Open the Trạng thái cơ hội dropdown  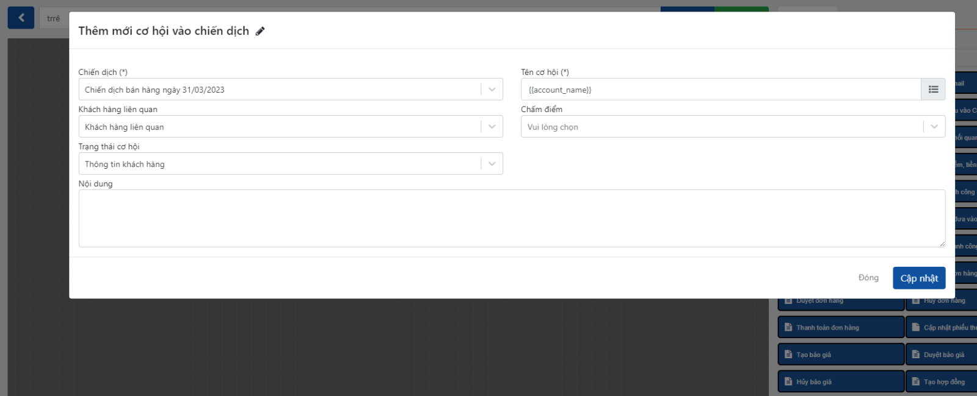[x=492, y=164]
